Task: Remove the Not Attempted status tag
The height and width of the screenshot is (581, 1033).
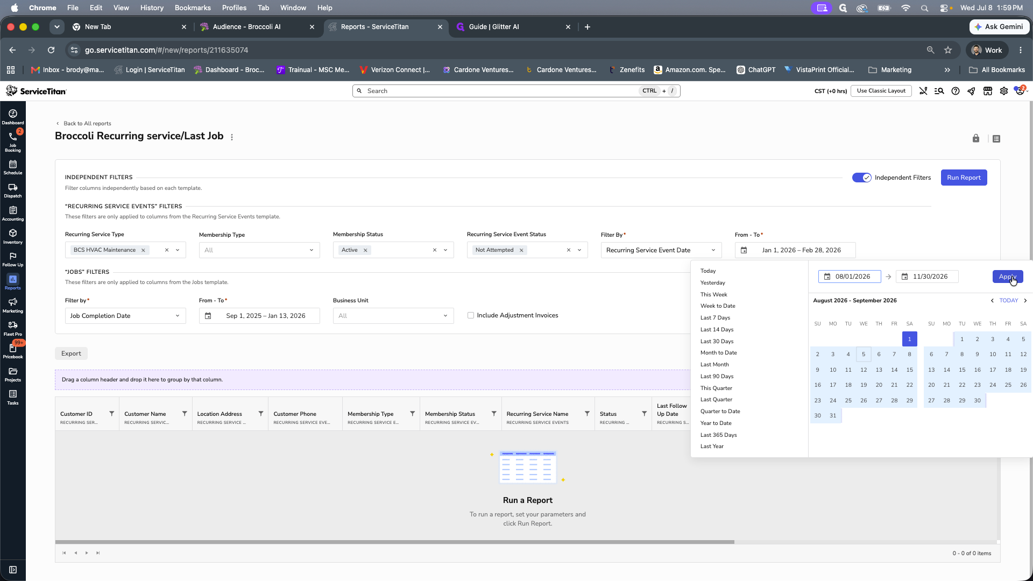Action: pyautogui.click(x=521, y=250)
